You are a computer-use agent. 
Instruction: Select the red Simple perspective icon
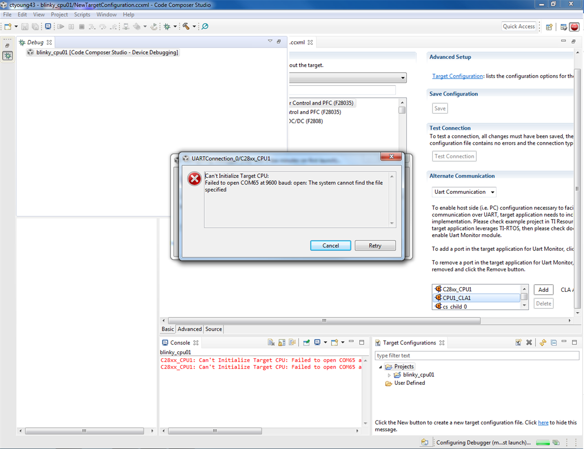[x=575, y=27]
